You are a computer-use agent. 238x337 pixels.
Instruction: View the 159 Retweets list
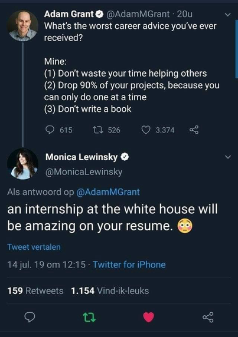pyautogui.click(x=35, y=291)
